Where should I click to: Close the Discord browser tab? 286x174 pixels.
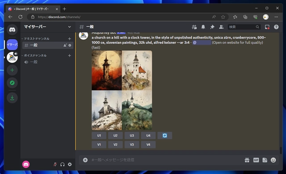[57, 9]
